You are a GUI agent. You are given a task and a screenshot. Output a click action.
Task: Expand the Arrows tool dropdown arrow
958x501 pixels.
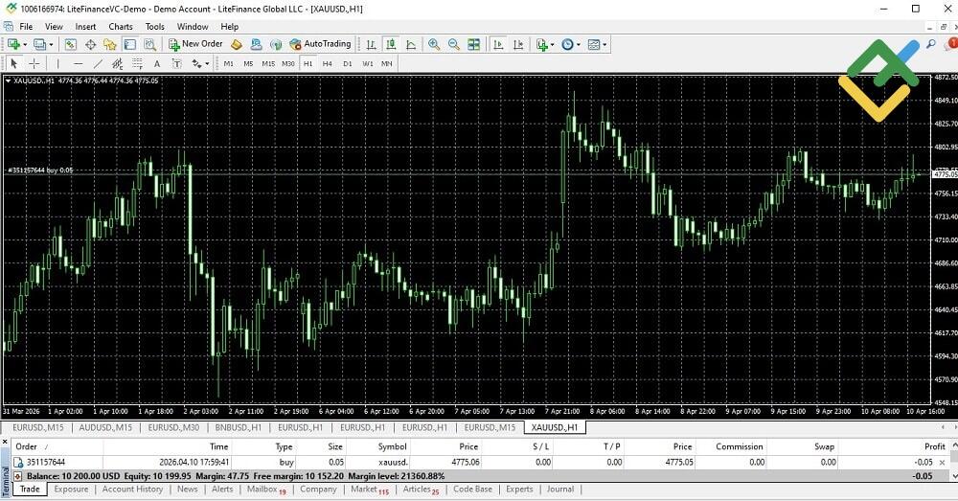click(x=207, y=63)
